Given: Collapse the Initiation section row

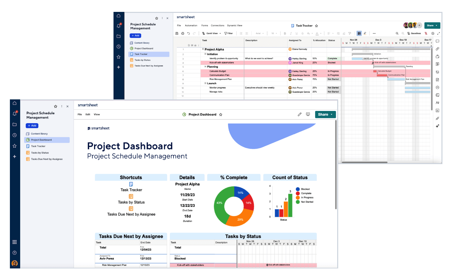Looking at the screenshot, I should pyautogui.click(x=205, y=54).
